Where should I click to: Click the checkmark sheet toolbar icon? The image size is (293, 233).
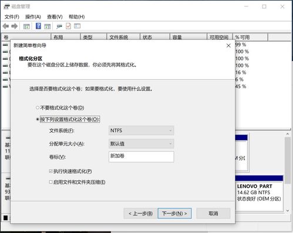click(68, 26)
